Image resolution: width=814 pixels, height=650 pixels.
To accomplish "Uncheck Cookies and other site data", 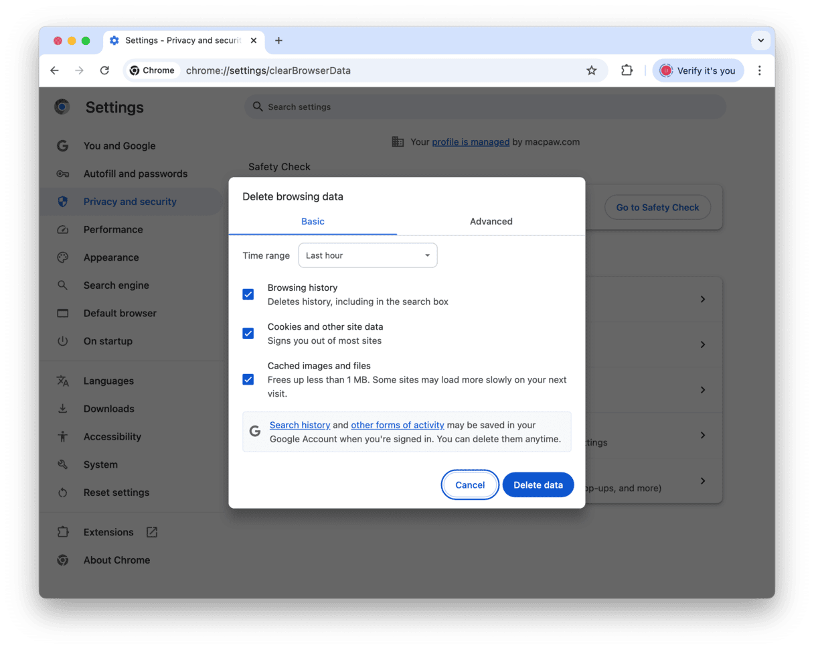I will 248,334.
